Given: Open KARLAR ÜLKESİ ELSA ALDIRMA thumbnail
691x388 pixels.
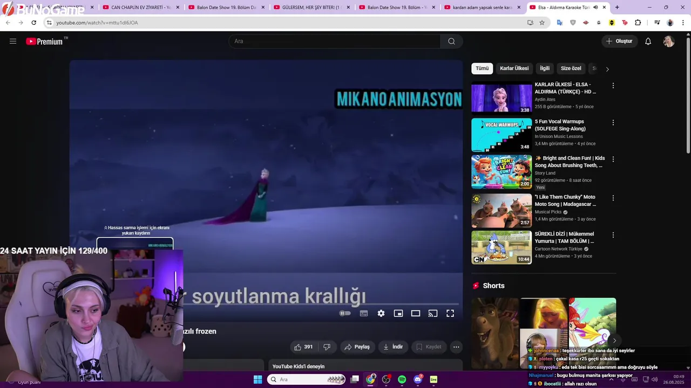Looking at the screenshot, I should click(x=502, y=98).
